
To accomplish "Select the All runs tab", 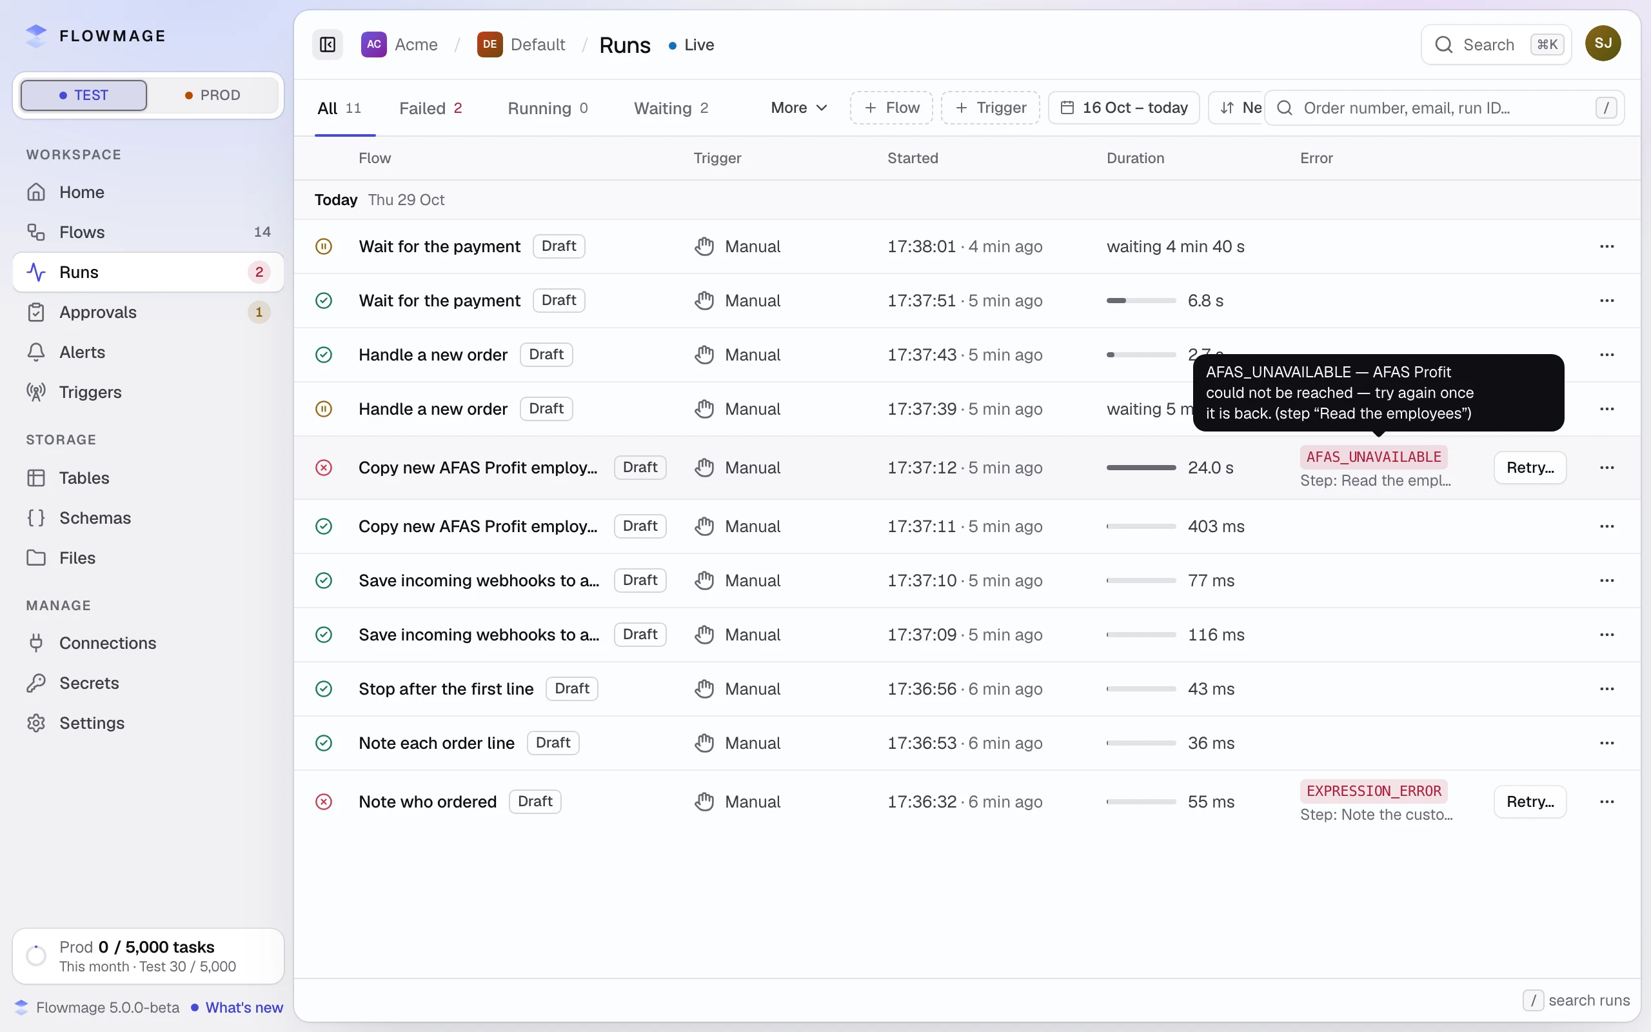I will [339, 108].
